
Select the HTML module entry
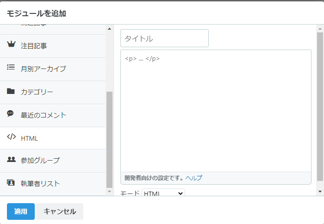53,138
